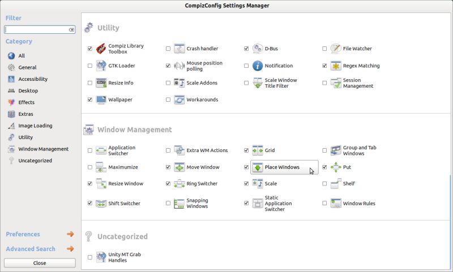This screenshot has height=272, width=453.
Task: Open Advanced Search link
Action: pos(31,249)
